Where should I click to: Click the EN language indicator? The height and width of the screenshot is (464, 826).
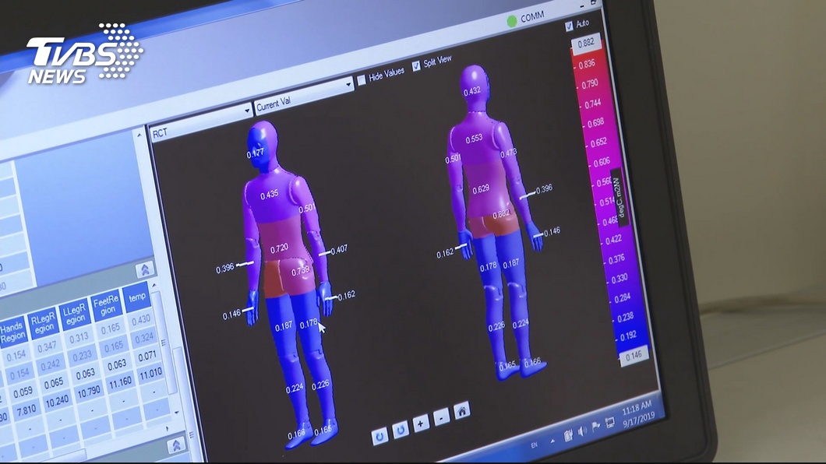[x=534, y=445]
